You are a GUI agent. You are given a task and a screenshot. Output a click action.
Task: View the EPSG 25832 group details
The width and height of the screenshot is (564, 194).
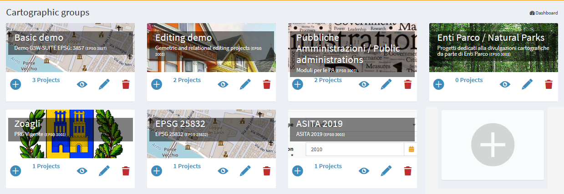(223, 170)
